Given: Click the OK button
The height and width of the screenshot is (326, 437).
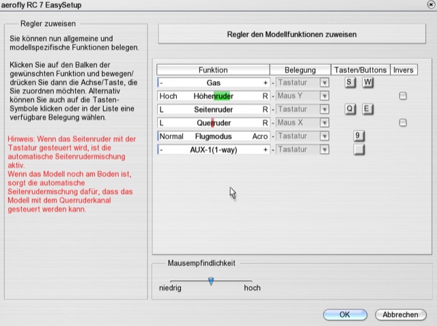Looking at the screenshot, I should [x=345, y=314].
